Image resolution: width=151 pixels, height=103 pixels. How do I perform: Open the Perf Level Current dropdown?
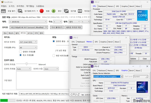(141, 77)
